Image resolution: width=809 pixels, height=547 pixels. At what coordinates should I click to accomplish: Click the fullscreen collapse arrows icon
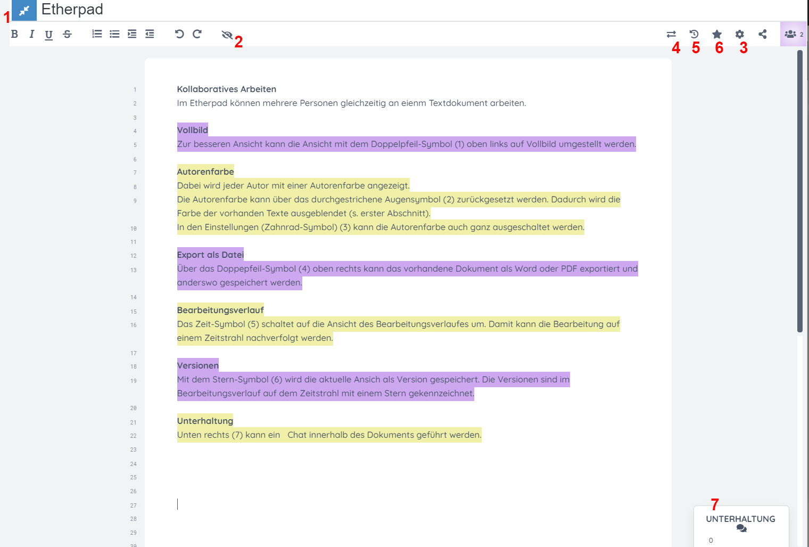[x=24, y=11]
